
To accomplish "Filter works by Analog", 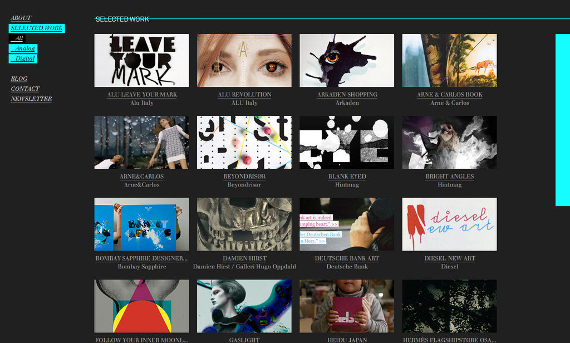I will [x=23, y=48].
